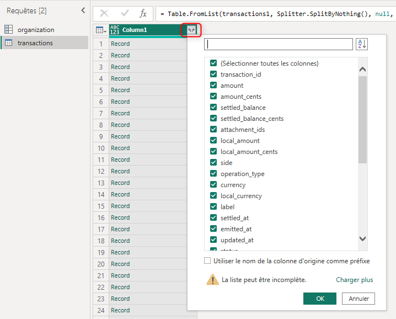Click Annuler button
The height and width of the screenshot is (319, 396).
point(358,299)
